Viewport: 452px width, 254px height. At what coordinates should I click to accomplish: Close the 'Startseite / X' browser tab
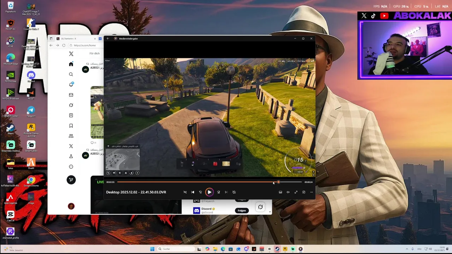coord(95,38)
